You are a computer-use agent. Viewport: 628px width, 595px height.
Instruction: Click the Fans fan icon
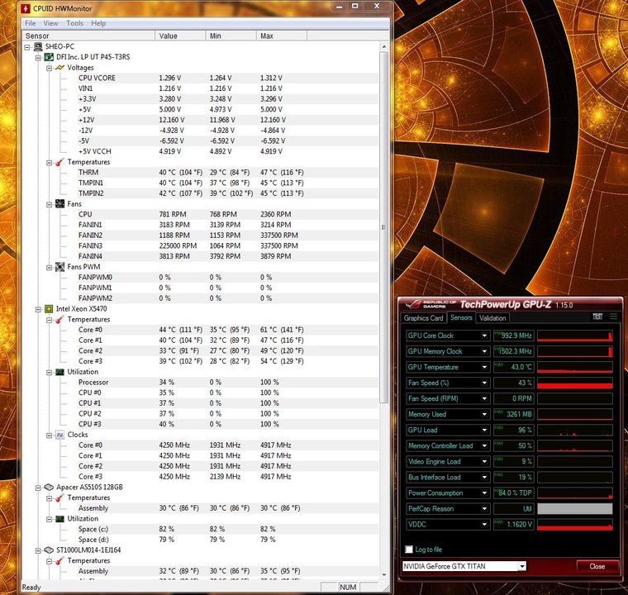click(x=59, y=204)
